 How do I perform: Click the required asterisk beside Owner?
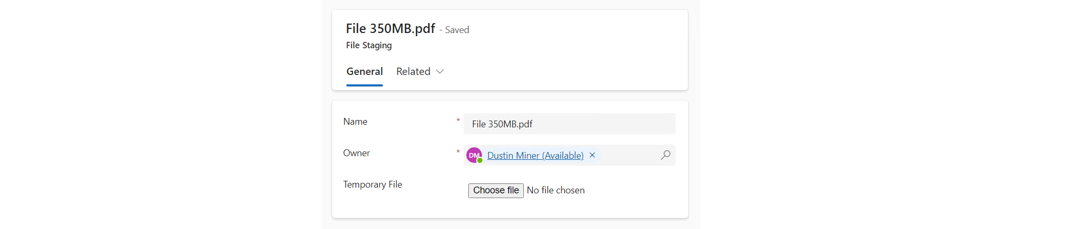point(458,152)
